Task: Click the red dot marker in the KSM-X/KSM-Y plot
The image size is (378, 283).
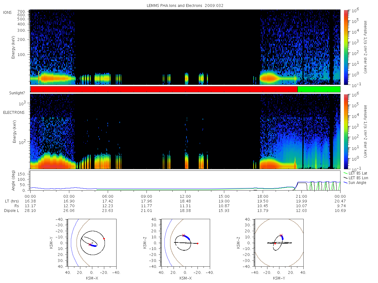Action: coord(104,239)
